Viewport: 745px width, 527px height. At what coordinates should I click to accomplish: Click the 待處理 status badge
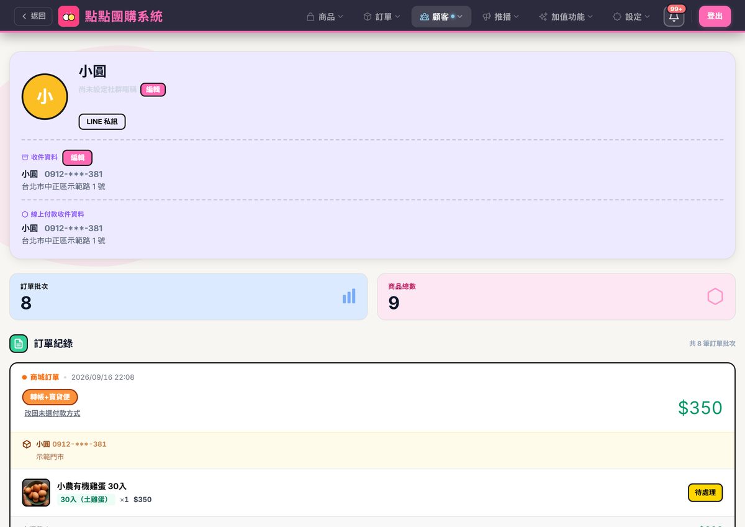coord(705,493)
